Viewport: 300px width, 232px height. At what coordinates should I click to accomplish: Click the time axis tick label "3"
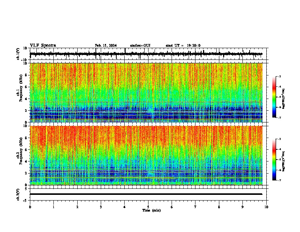(101, 207)
